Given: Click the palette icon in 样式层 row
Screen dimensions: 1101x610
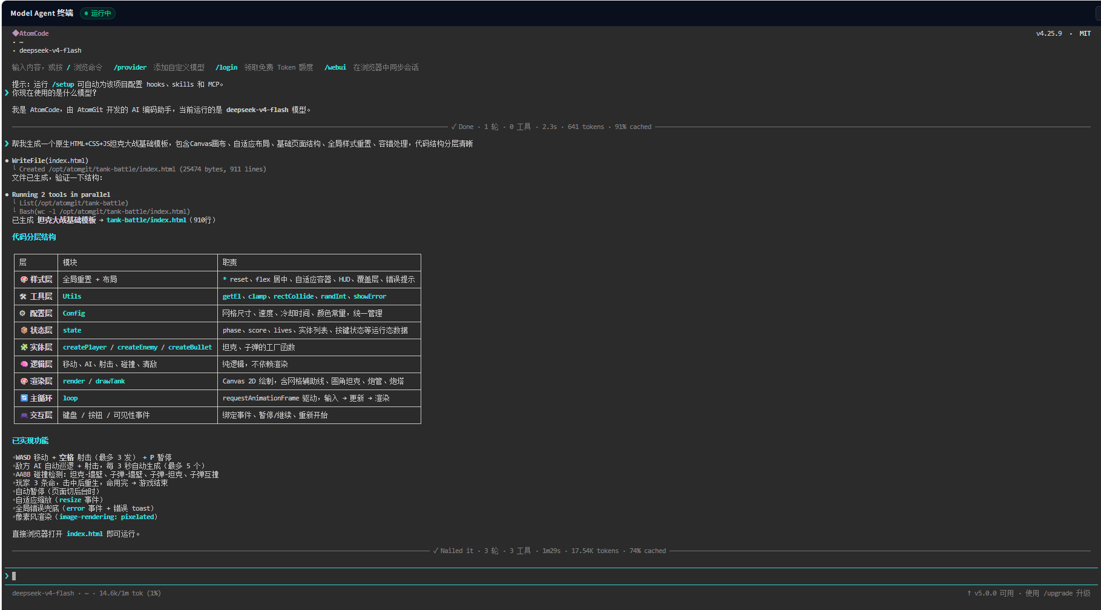Looking at the screenshot, I should coord(24,279).
